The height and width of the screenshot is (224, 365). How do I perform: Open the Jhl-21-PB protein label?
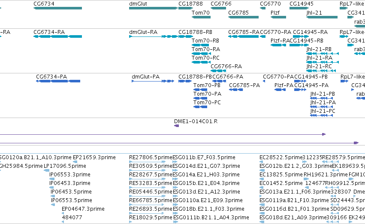pos(323,94)
